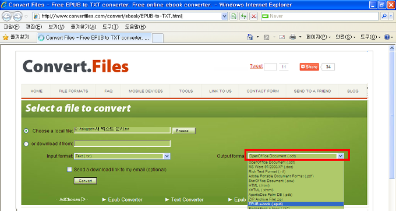Go forward with the browser Forward arrow
Image resolution: width=396 pixels, height=211 pixels.
17,16
